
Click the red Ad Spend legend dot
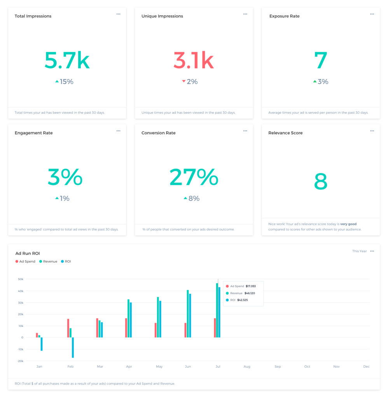tap(16, 261)
